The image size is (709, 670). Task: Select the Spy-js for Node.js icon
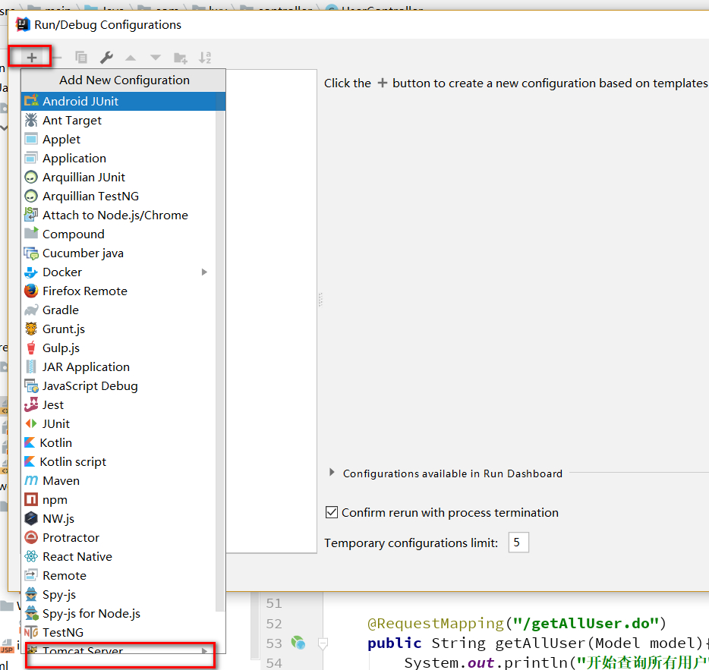point(31,613)
